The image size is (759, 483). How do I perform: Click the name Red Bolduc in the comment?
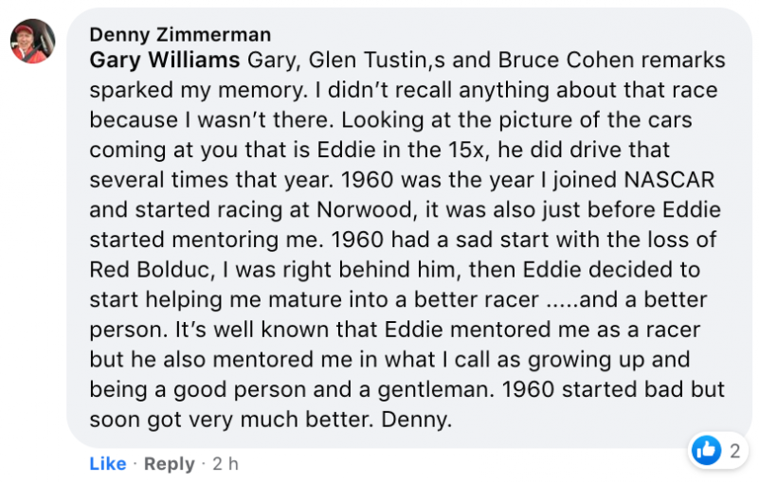click(150, 270)
